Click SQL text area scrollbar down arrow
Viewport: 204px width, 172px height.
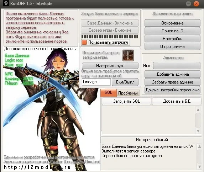click(x=198, y=131)
